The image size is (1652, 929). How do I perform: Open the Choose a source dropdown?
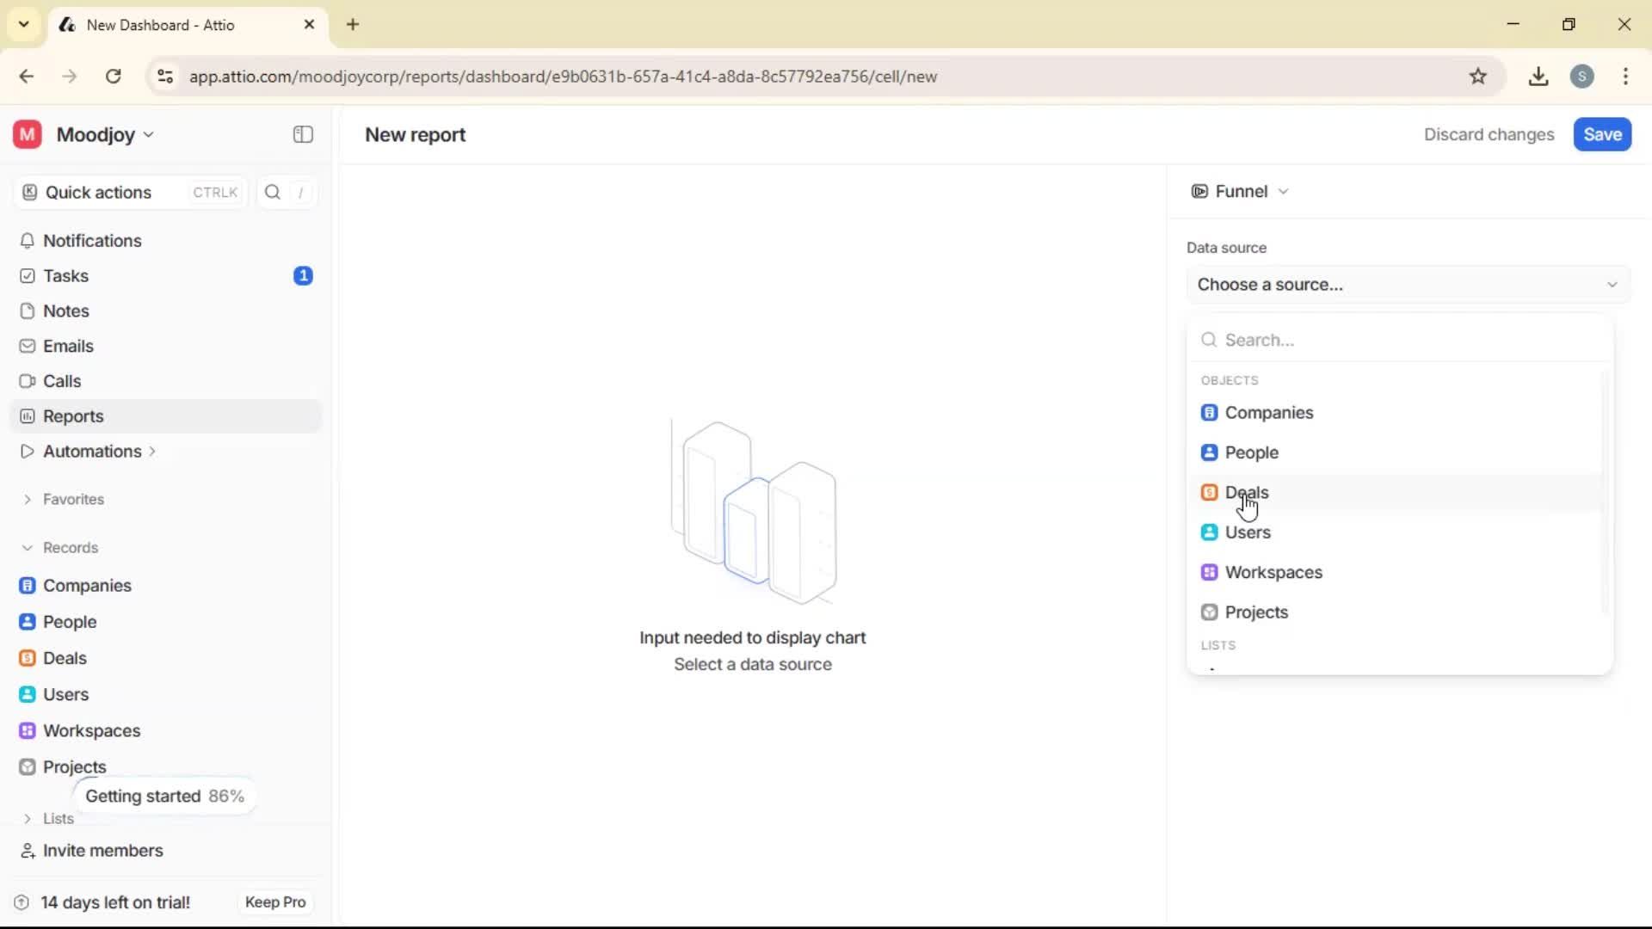(x=1408, y=284)
